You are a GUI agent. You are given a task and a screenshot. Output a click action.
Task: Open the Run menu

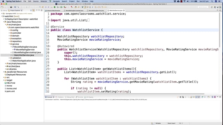coord(78,1)
